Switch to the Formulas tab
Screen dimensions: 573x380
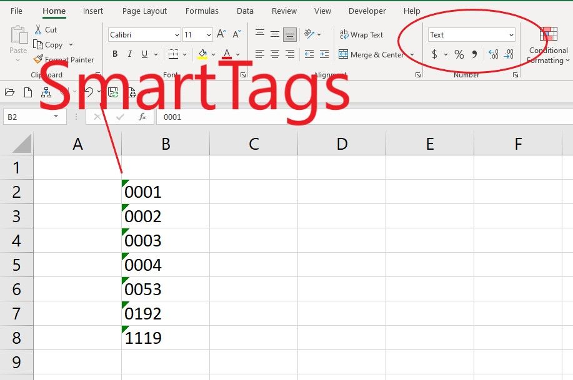(201, 11)
